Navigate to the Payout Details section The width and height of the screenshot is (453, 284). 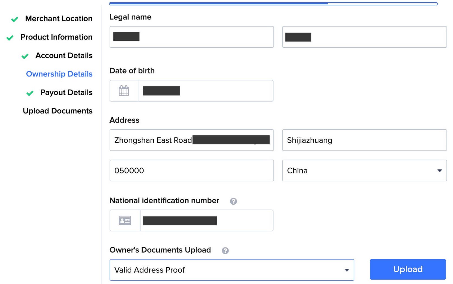click(66, 92)
